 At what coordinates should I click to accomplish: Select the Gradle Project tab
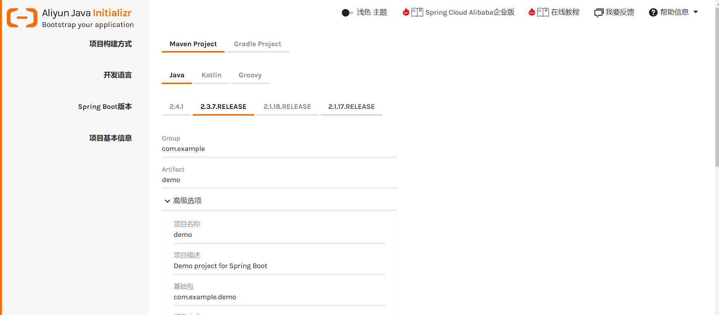[257, 44]
